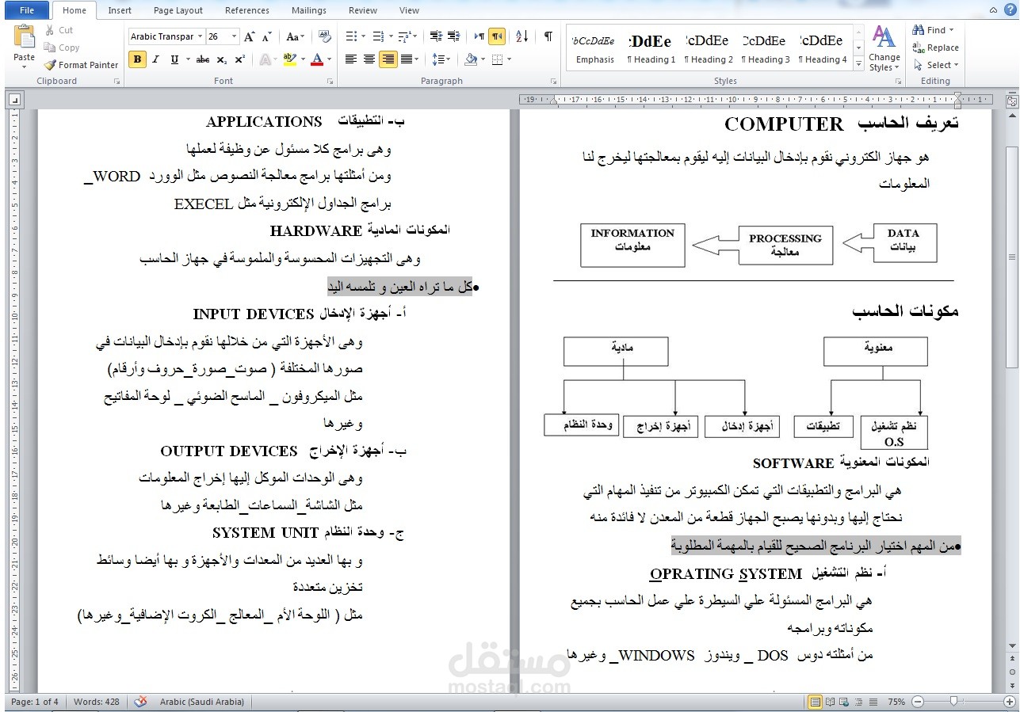Open the Change Case dropdown
This screenshot has width=1020, height=712.
pyautogui.click(x=295, y=36)
